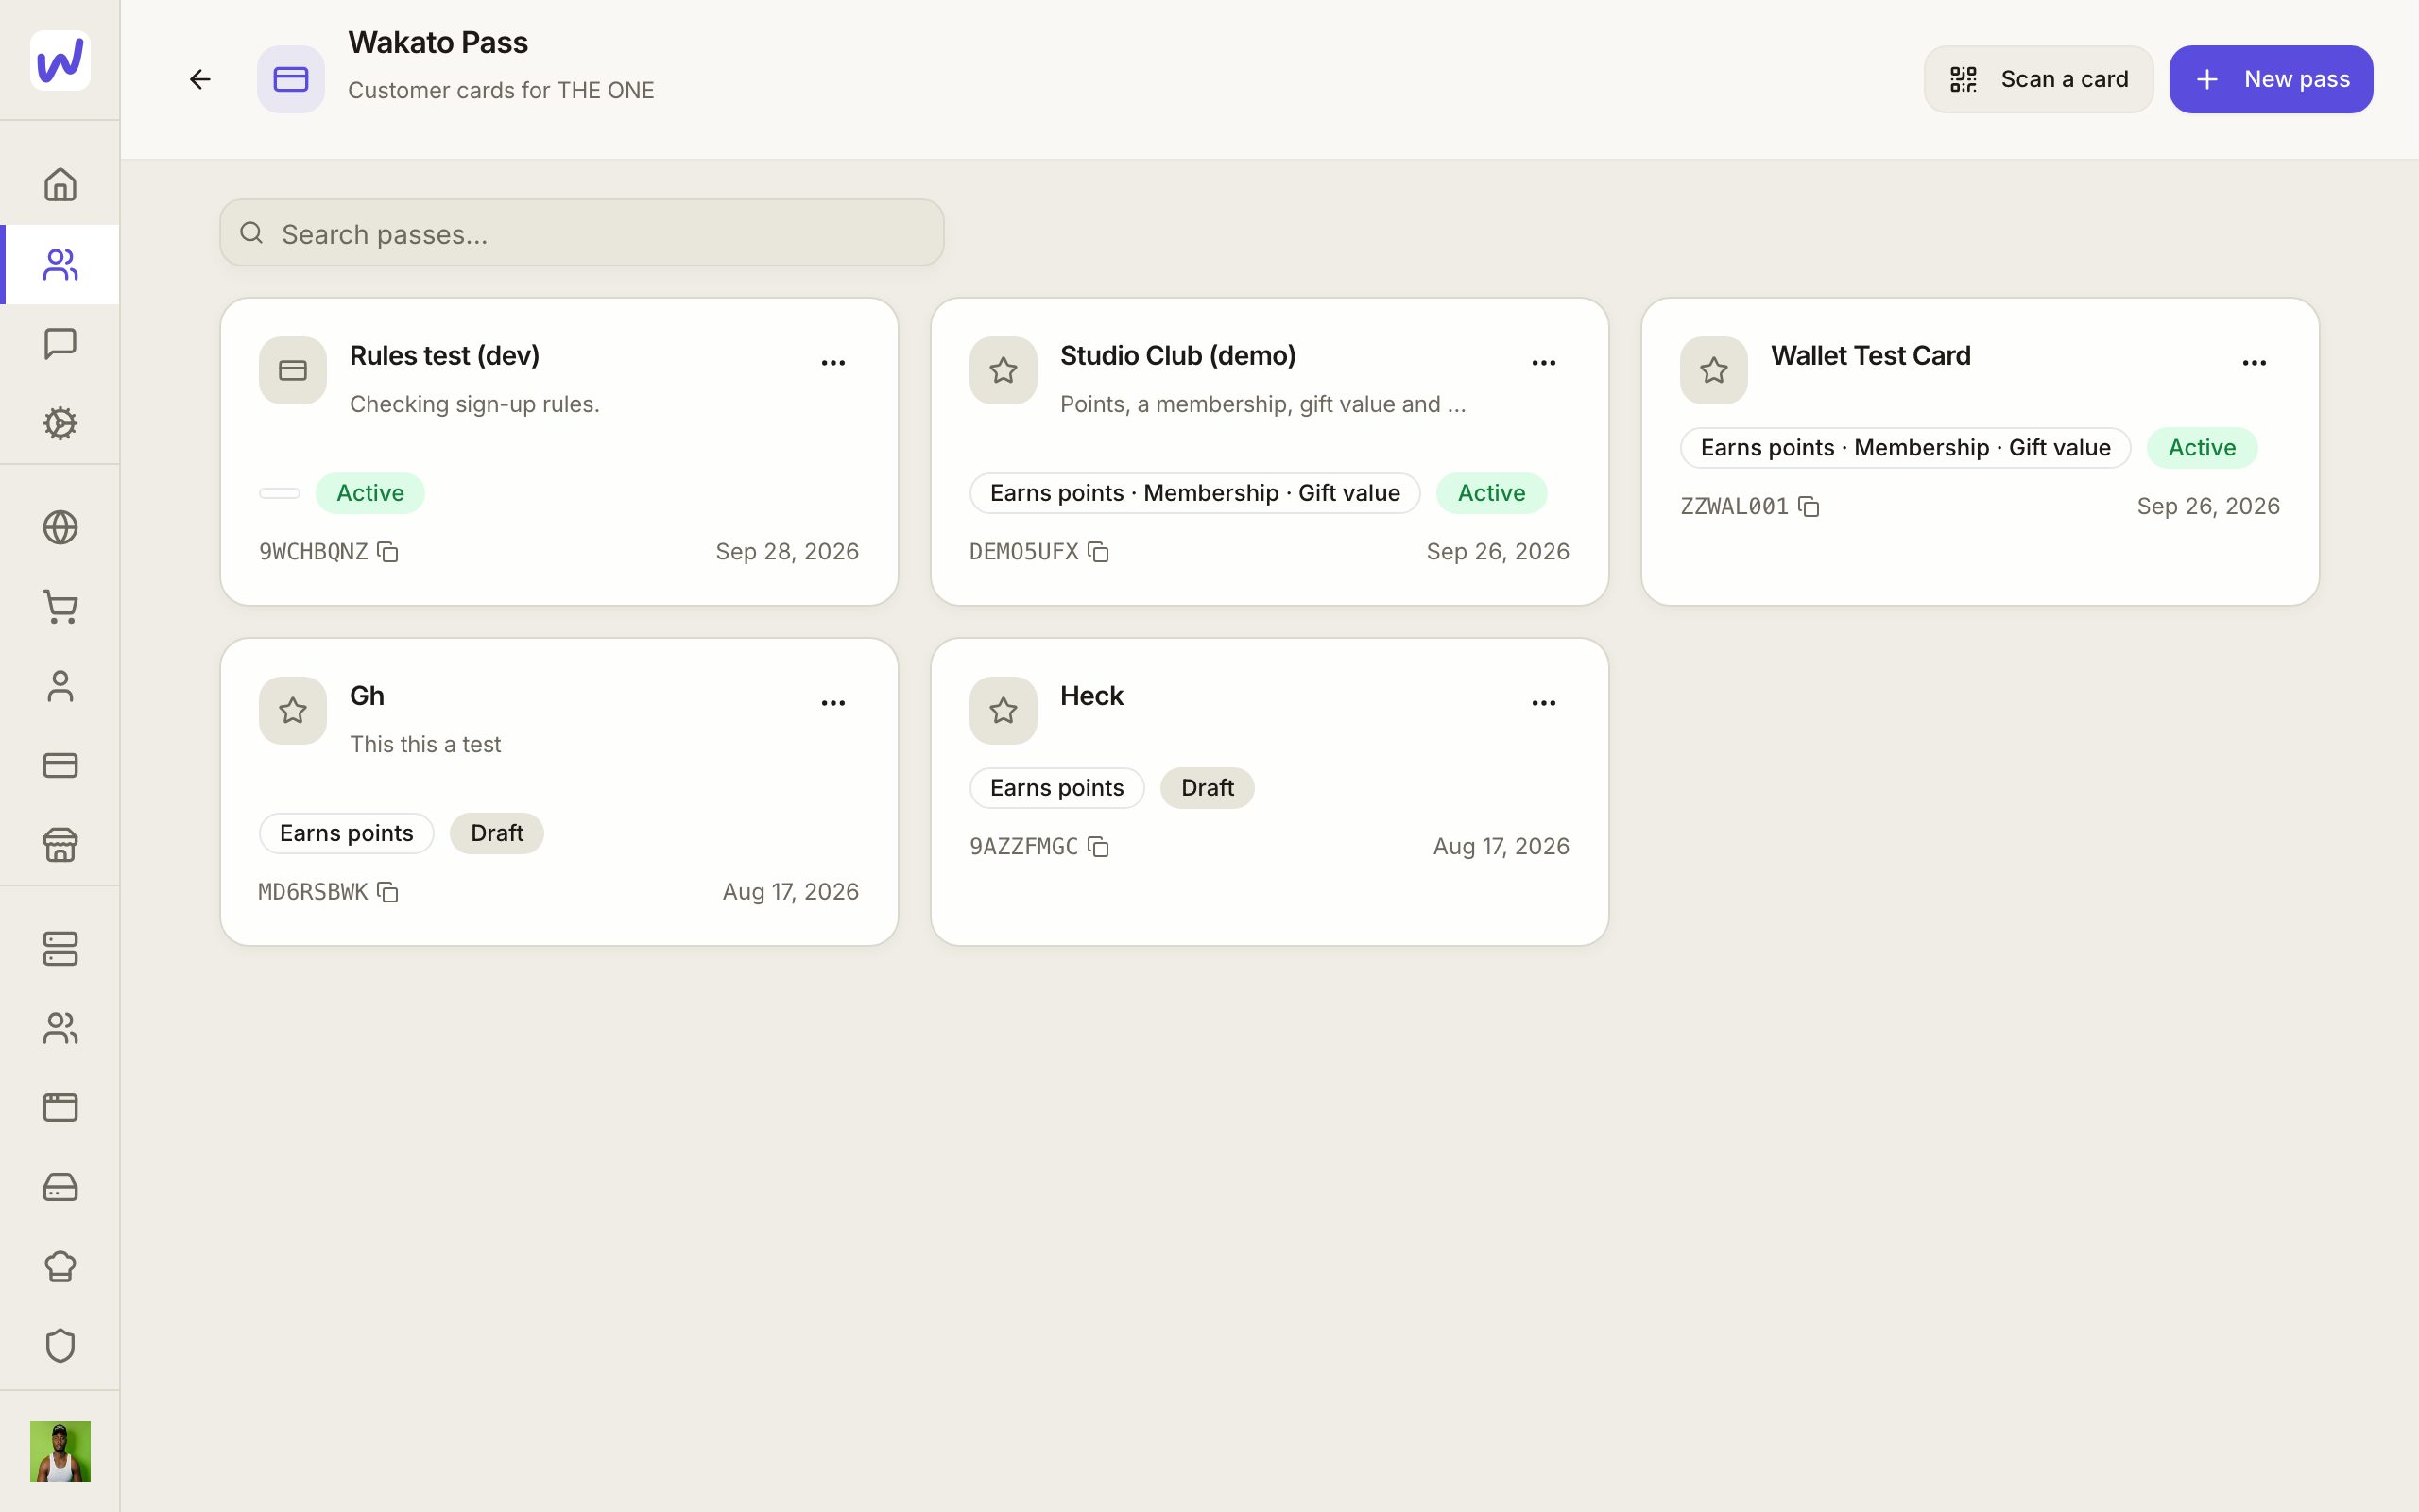Open the two-people team sidebar item below server icon
Image resolution: width=2419 pixels, height=1512 pixels.
click(x=60, y=1028)
